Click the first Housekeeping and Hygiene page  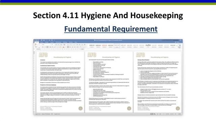60,82
